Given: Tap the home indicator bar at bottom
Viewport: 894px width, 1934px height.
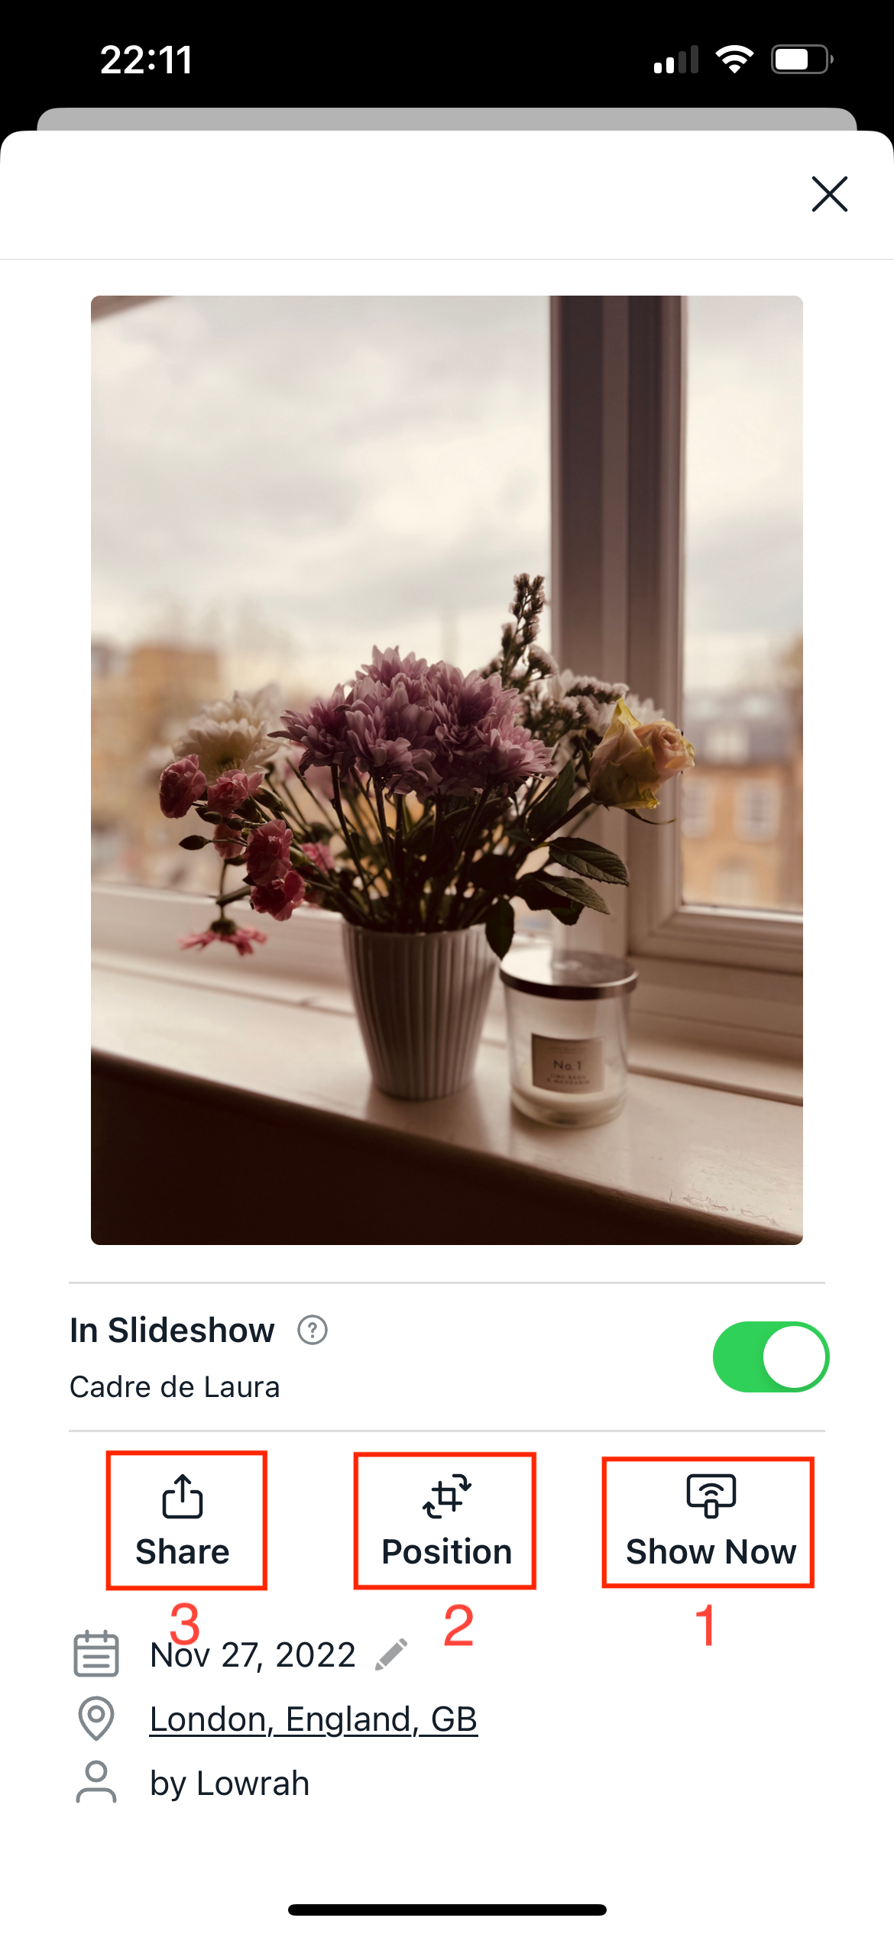Looking at the screenshot, I should [447, 1910].
